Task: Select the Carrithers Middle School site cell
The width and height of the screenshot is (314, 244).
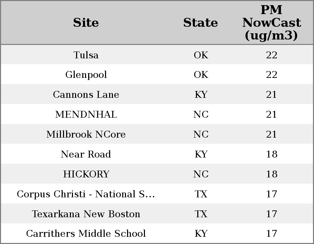Action: 86,234
